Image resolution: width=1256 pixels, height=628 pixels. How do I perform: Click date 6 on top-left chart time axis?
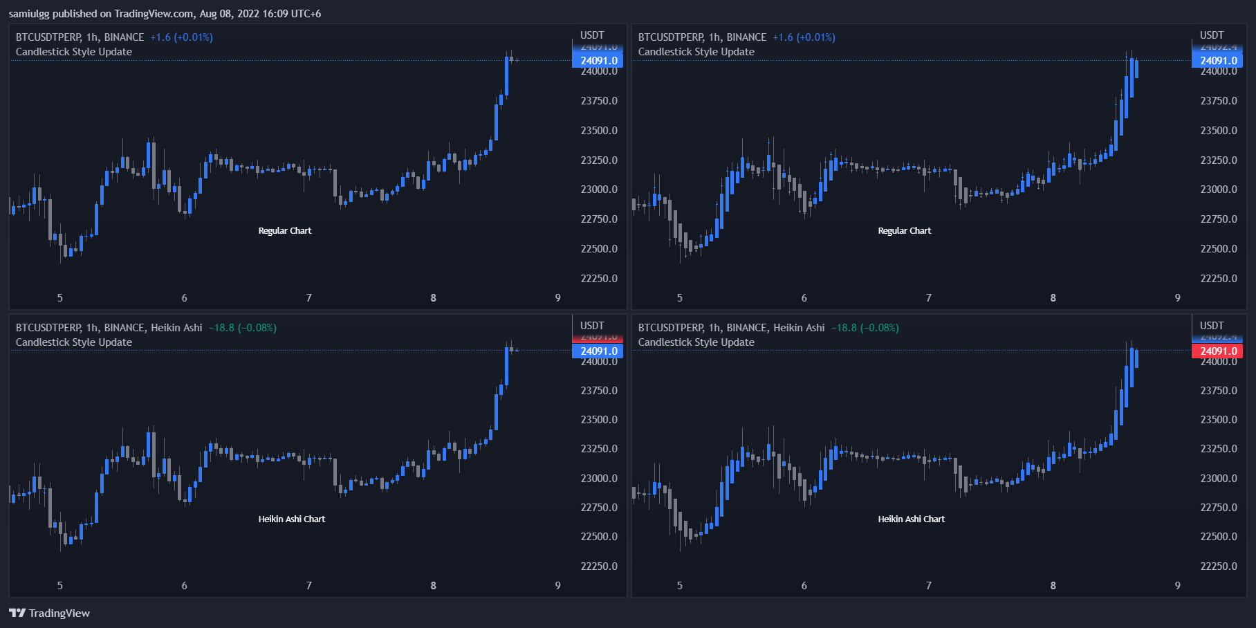click(185, 298)
